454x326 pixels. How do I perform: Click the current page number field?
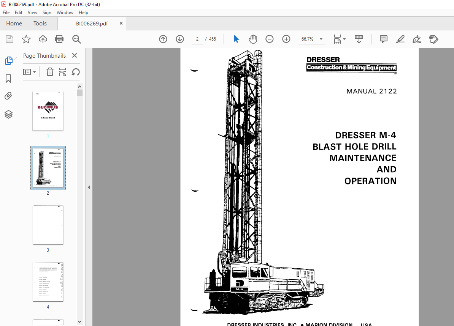point(197,39)
